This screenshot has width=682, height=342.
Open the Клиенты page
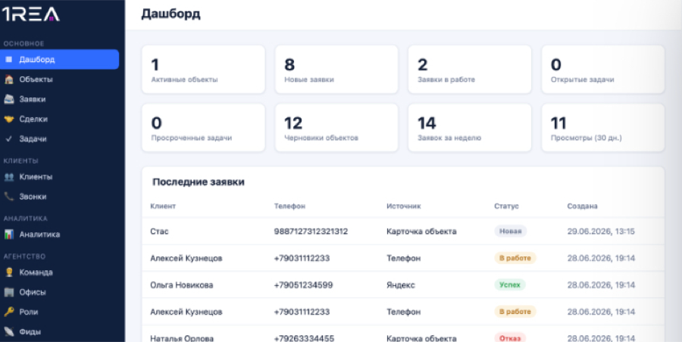coord(59,177)
